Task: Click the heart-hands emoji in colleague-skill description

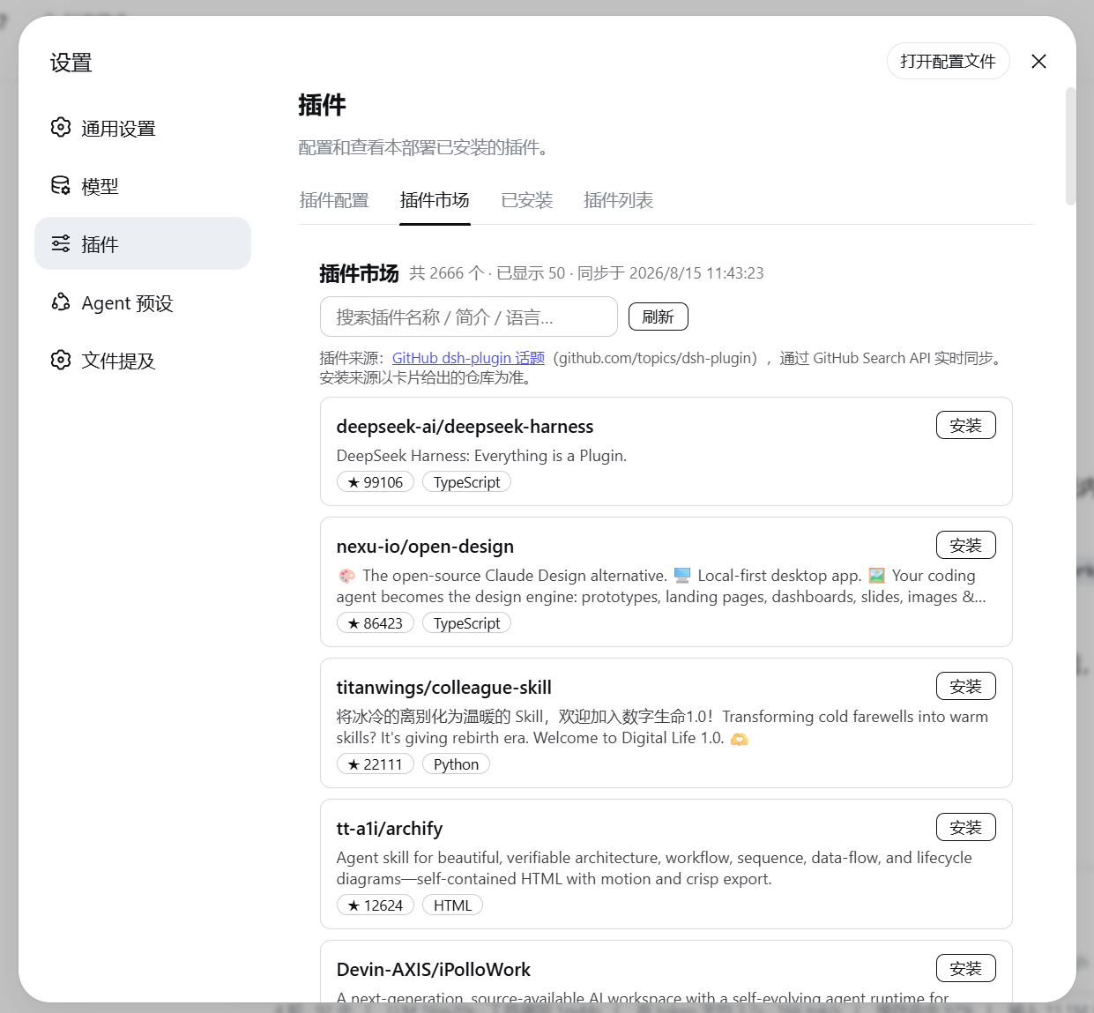Action: click(x=740, y=739)
